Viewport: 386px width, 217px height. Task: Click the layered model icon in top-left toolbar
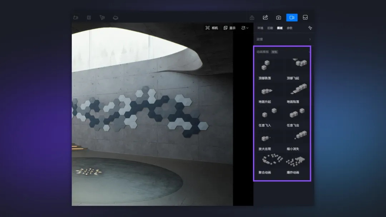[115, 17]
